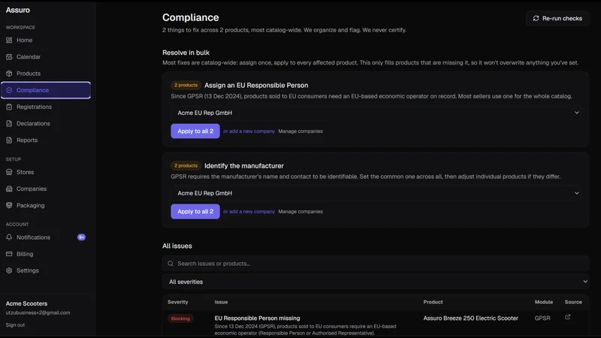The image size is (601, 338).
Task: Click the Reports file icon
Action: click(9, 140)
